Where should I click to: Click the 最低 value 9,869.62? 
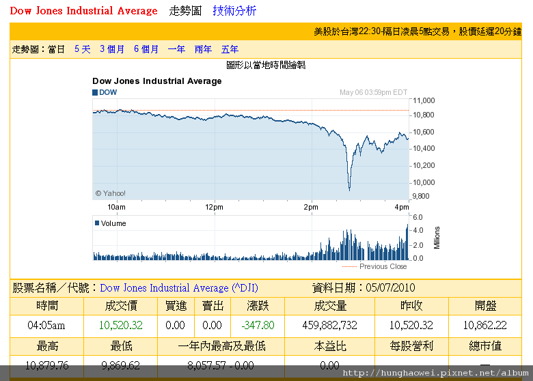click(121, 365)
